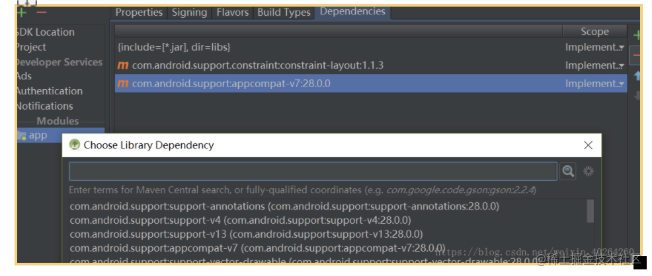Choose support-v13 from the library results
Viewport: 652px width, 276px height.
click(246, 234)
